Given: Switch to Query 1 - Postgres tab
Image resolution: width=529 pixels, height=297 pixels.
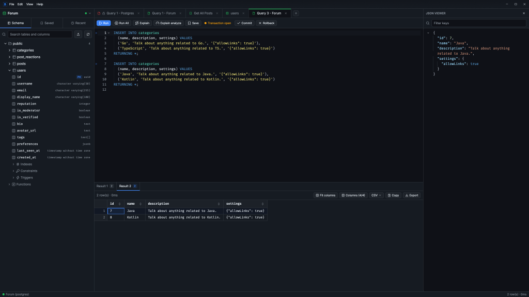Looking at the screenshot, I should (119, 13).
